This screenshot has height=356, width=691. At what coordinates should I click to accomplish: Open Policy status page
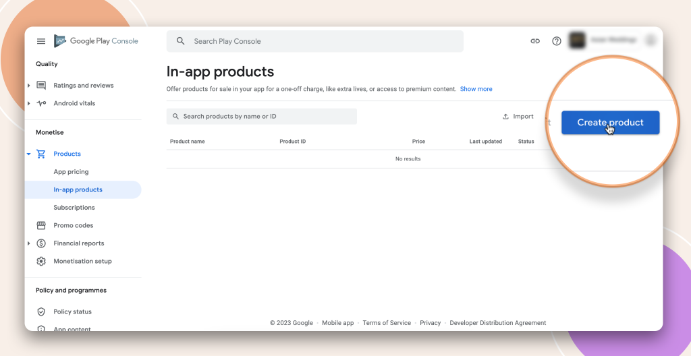(x=73, y=312)
